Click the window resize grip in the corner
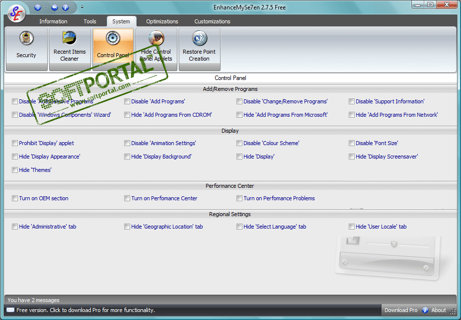 pos(453,311)
